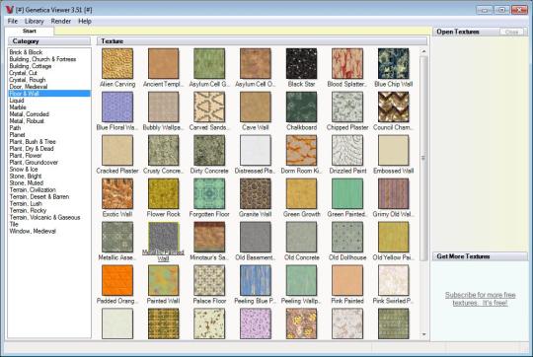The height and width of the screenshot is (357, 533).
Task: Choose the Chalkboard texture thumbnail
Action: pos(301,107)
